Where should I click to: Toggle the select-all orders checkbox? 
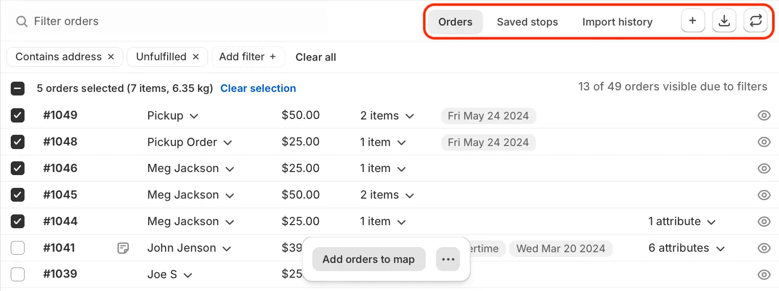pyautogui.click(x=18, y=89)
